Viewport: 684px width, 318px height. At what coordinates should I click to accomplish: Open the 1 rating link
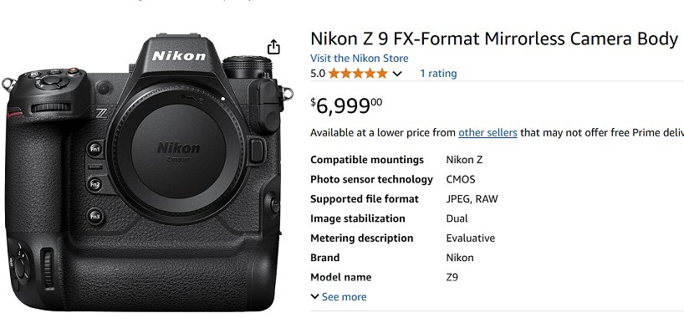(438, 74)
